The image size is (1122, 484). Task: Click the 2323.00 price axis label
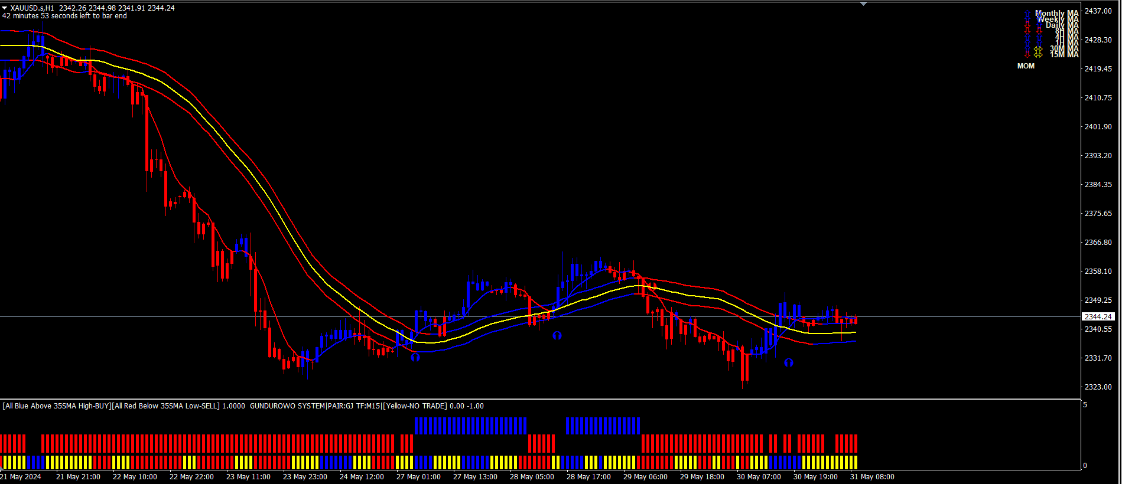1098,387
